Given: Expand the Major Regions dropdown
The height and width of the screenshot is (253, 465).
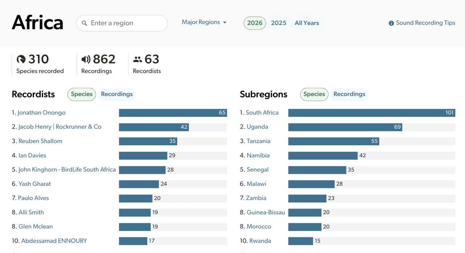Looking at the screenshot, I should tap(201, 22).
